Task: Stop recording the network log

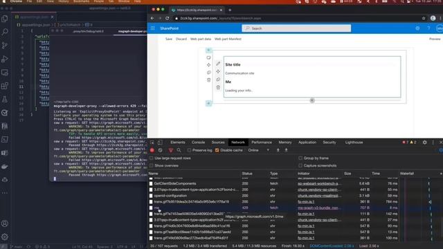Action: 152,150
